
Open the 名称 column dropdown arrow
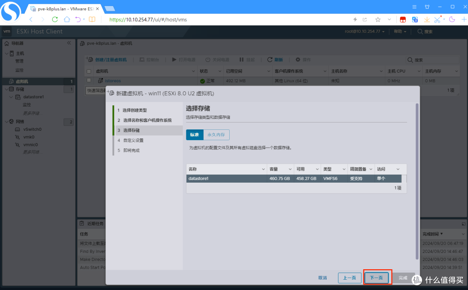[263, 169]
